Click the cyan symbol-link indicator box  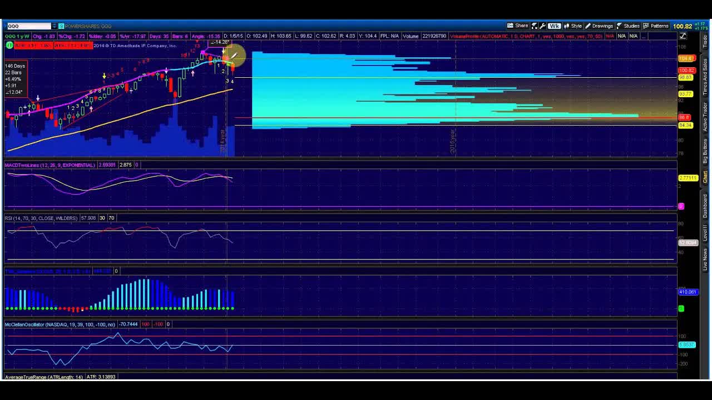pyautogui.click(x=61, y=26)
